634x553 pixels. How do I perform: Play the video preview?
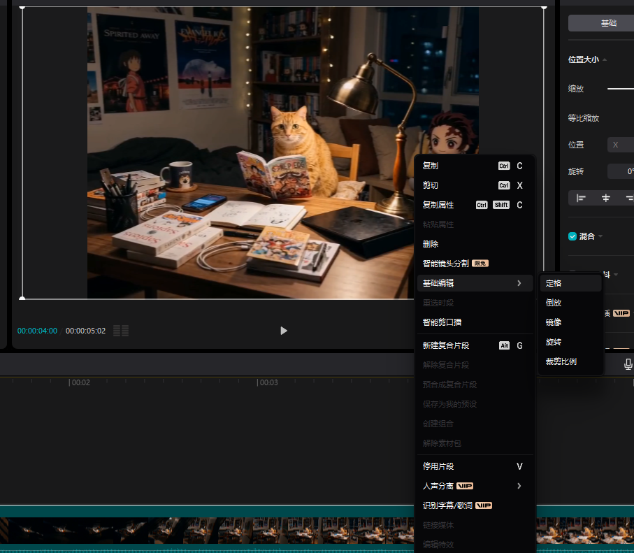pos(283,331)
